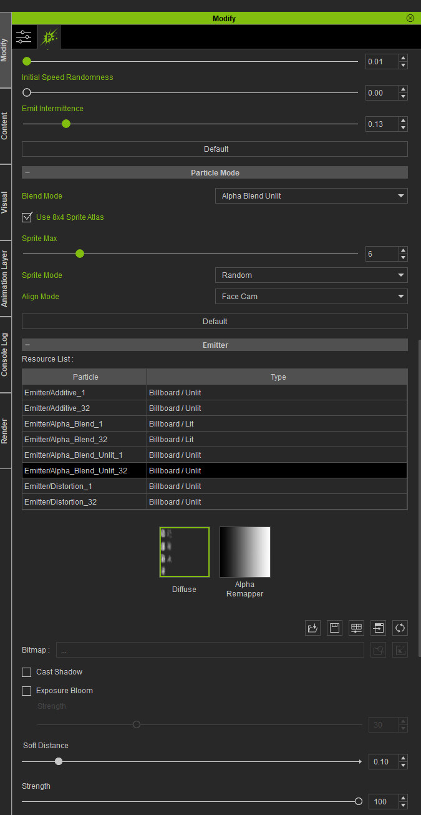Close the Modify panel
This screenshot has width=421, height=815.
410,18
